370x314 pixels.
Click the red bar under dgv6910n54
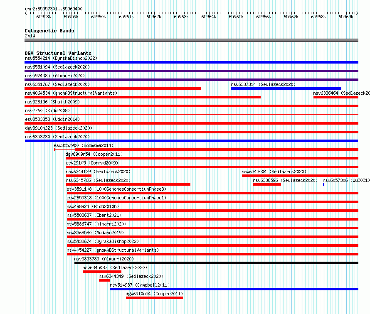pyautogui.click(x=154, y=298)
